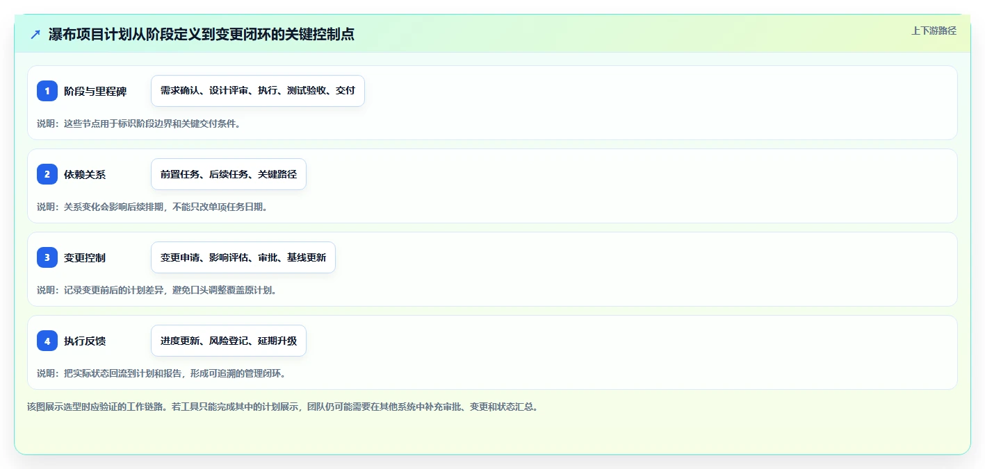Click the 前置任务、后续任务、关键路径 chip

click(229, 174)
